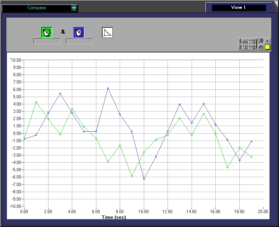The height and width of the screenshot is (227, 279).
Task: Click the yellow color swatch
Action: click(267, 47)
